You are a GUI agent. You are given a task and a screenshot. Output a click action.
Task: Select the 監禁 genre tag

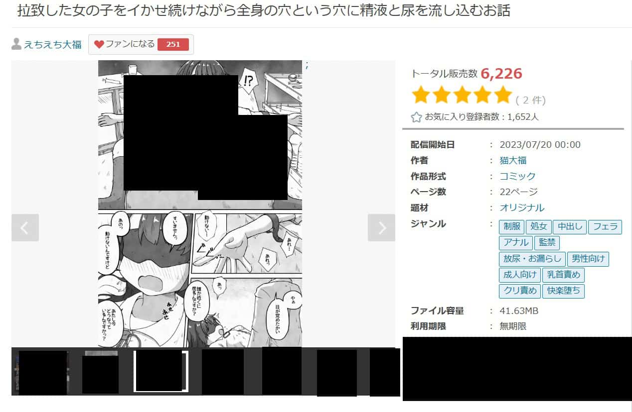click(x=547, y=243)
